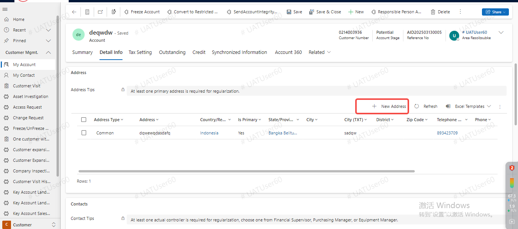Refresh the address grid
The height and width of the screenshot is (229, 518).
pyautogui.click(x=426, y=106)
